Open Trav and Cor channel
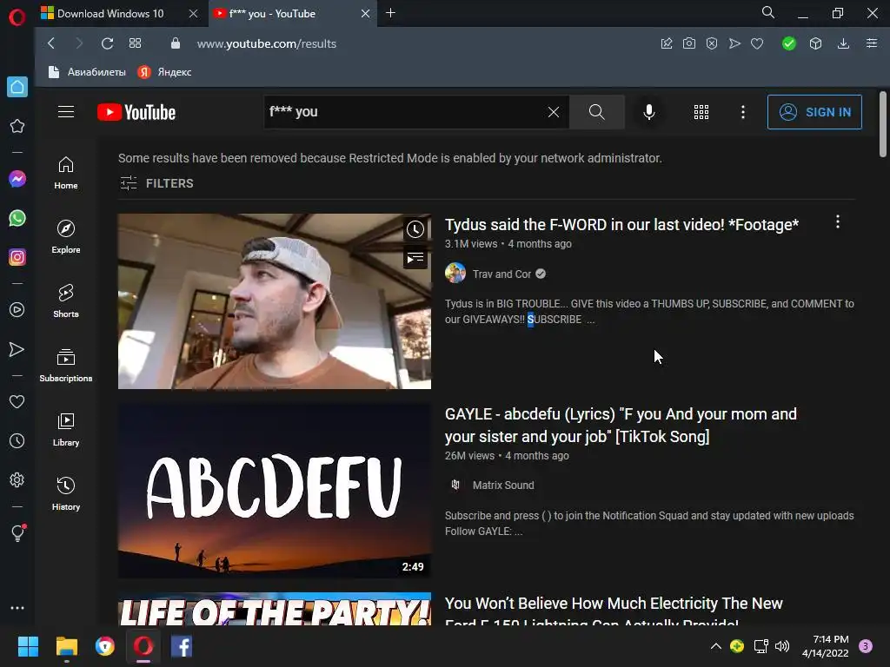This screenshot has width=890, height=667. (x=501, y=274)
